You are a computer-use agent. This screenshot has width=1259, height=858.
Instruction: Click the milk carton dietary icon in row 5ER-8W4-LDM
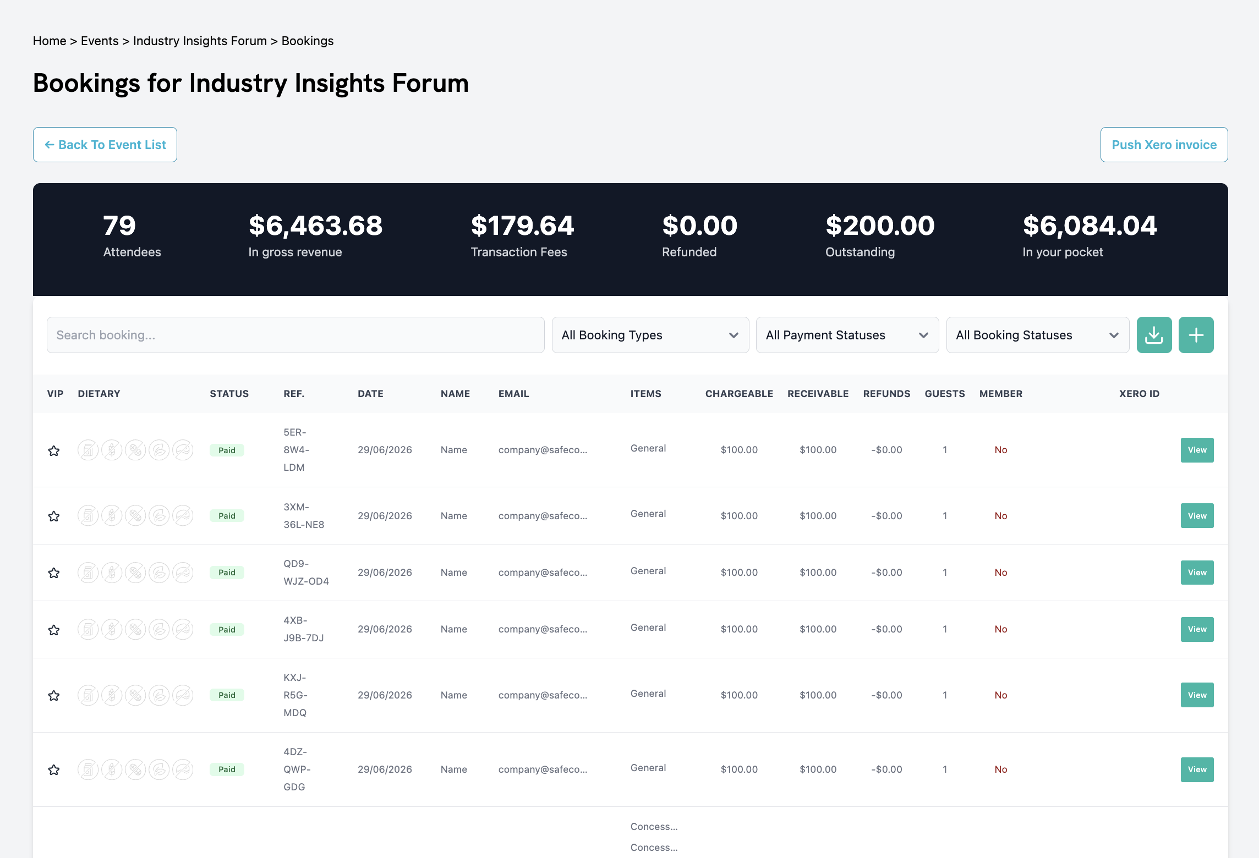click(88, 450)
